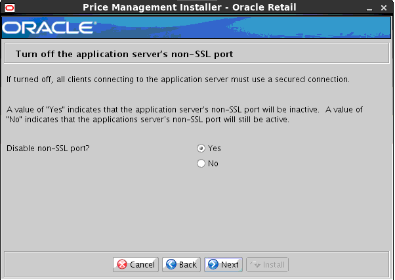The image size is (395, 280).
Task: Go back with the Back button
Action: point(181,265)
